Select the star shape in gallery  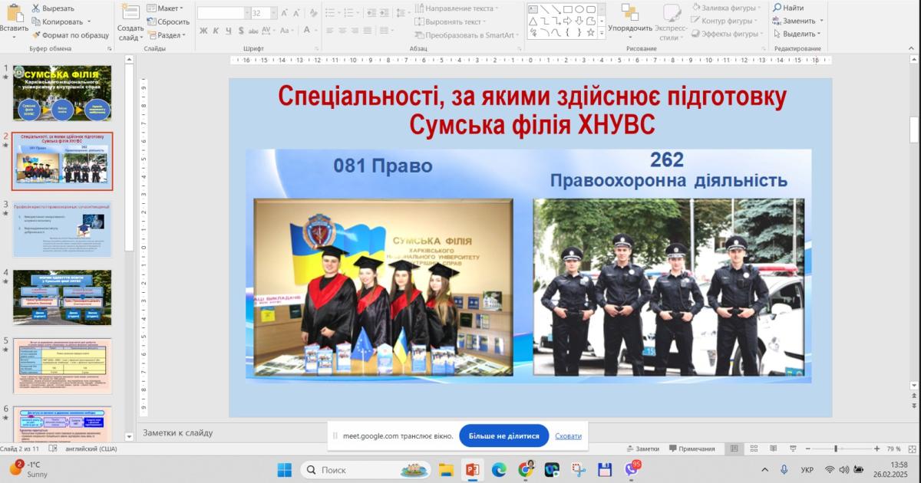[590, 32]
